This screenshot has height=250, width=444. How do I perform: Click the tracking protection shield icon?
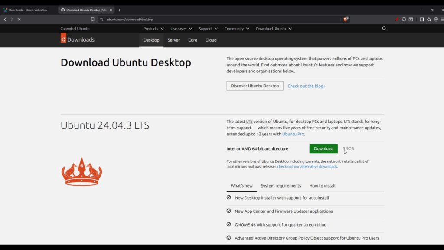436,19
